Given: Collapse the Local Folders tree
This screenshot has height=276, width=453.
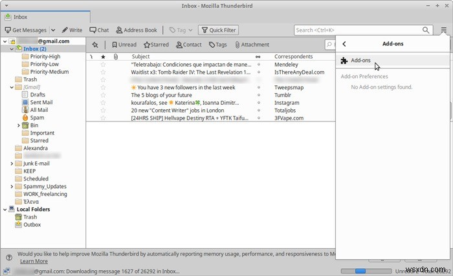Looking at the screenshot, I should pyautogui.click(x=5, y=209).
